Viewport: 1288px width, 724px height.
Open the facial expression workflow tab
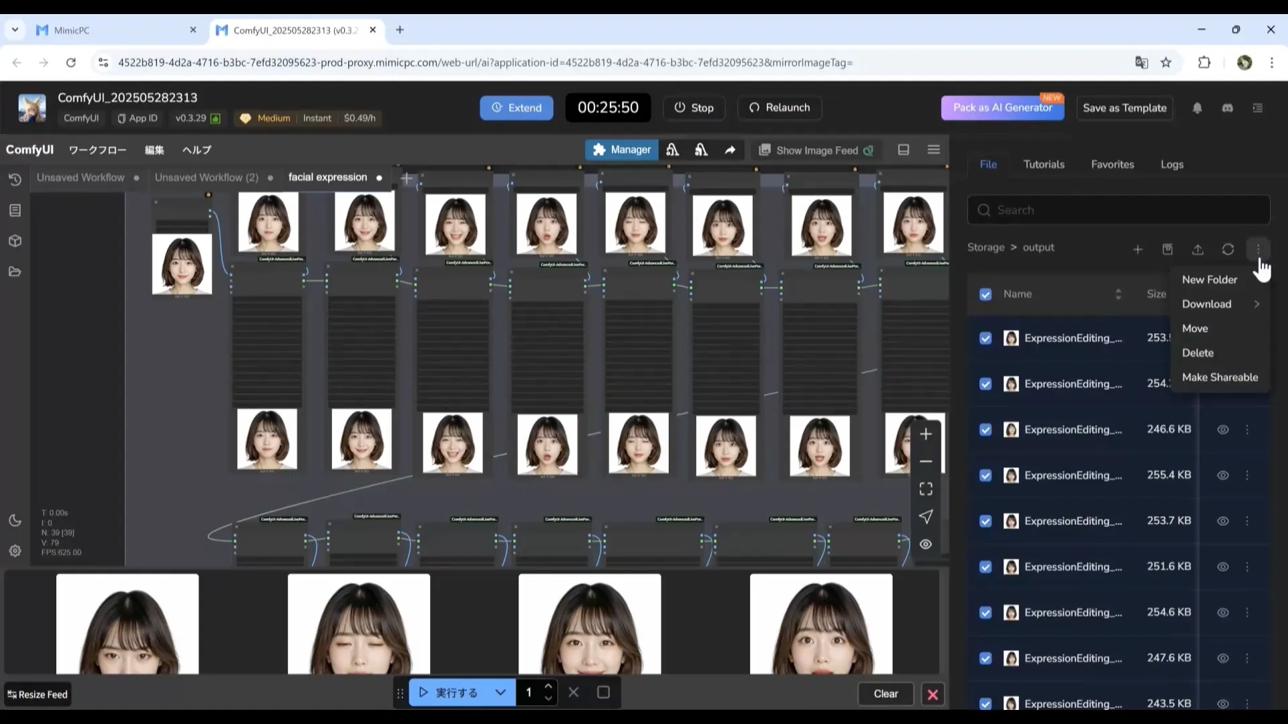tap(328, 177)
